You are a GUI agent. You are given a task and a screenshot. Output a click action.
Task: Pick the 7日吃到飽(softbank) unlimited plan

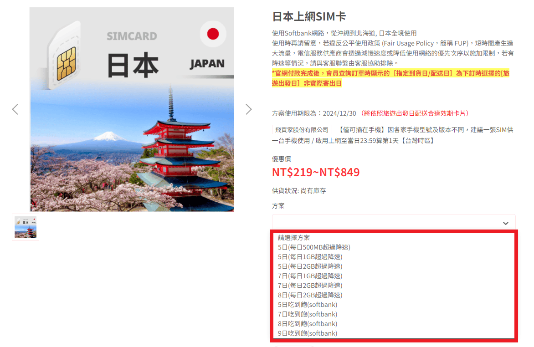(x=308, y=314)
